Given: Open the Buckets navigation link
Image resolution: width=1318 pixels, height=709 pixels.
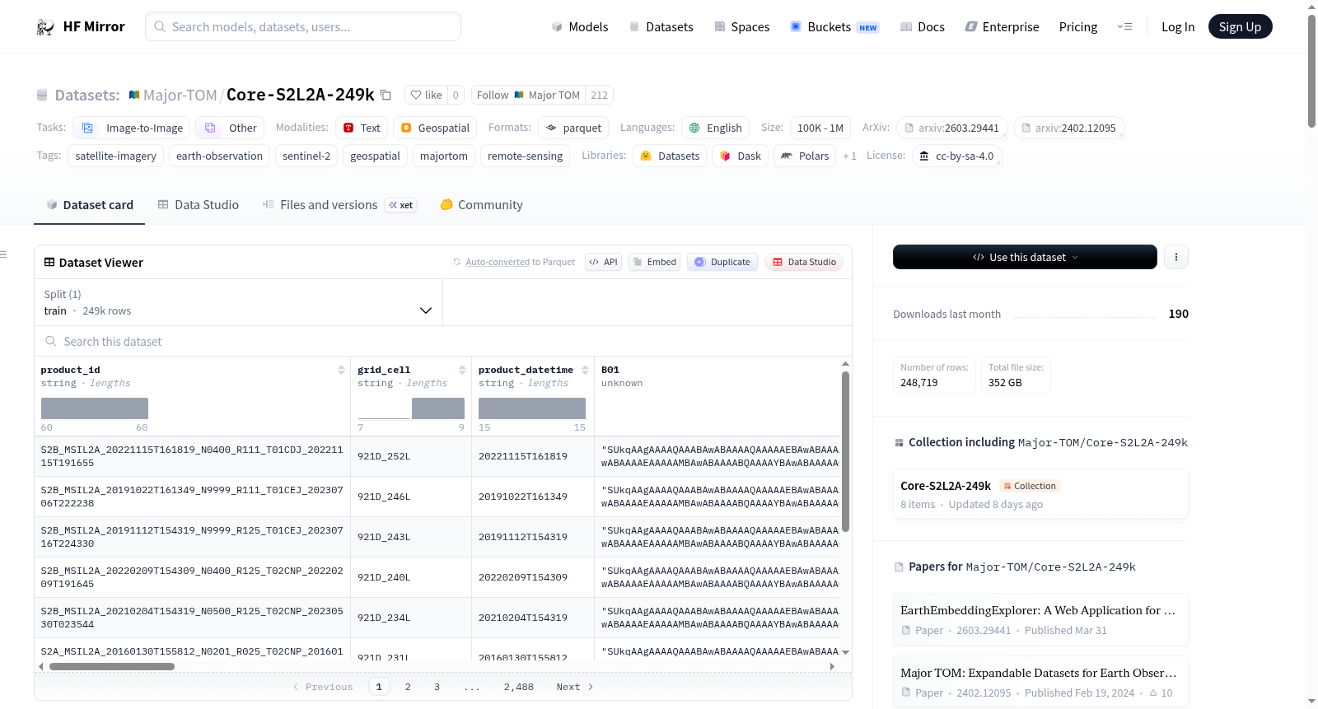Looking at the screenshot, I should click(x=834, y=27).
